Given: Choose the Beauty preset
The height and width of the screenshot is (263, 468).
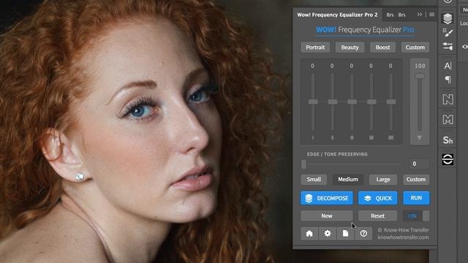Looking at the screenshot, I should [x=350, y=47].
